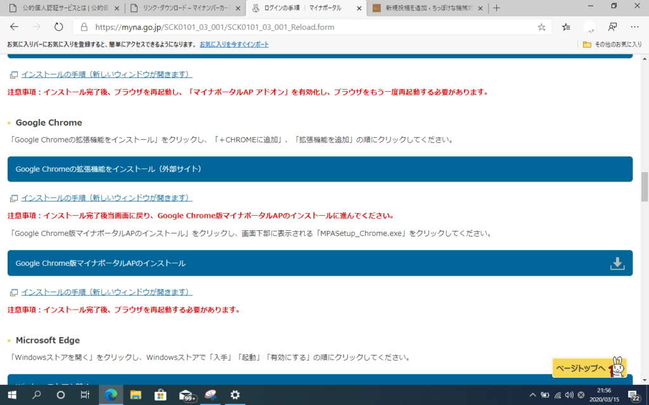Show hidden system tray icons
Viewport: 649px width, 405px height.
532,395
